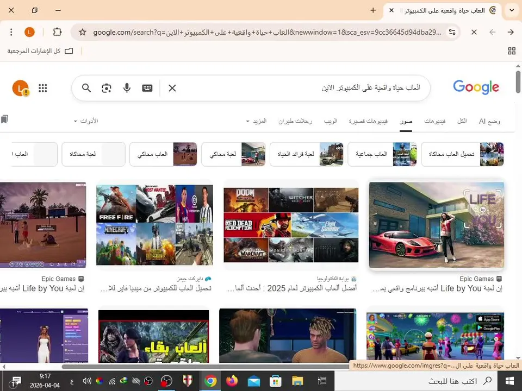The image size is (522, 391).
Task: Select the chip لعبة محاكي
Action: [233, 154]
